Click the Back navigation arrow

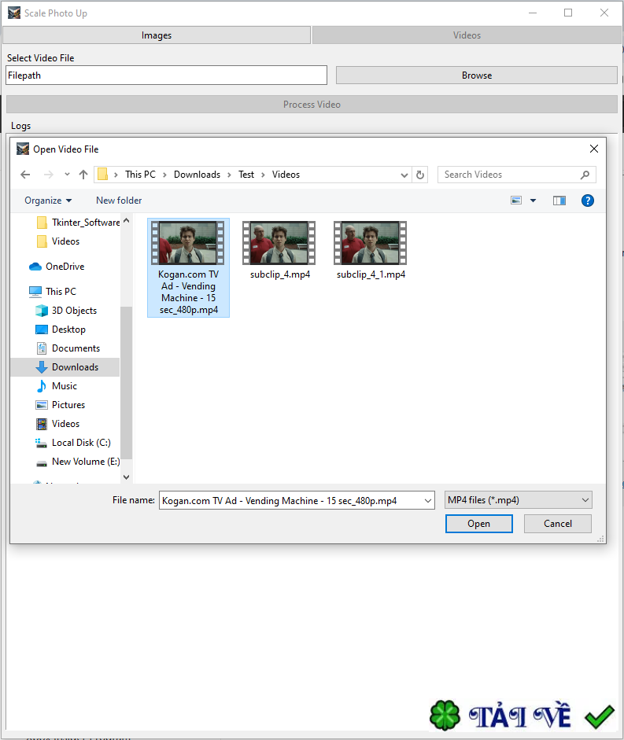point(25,175)
